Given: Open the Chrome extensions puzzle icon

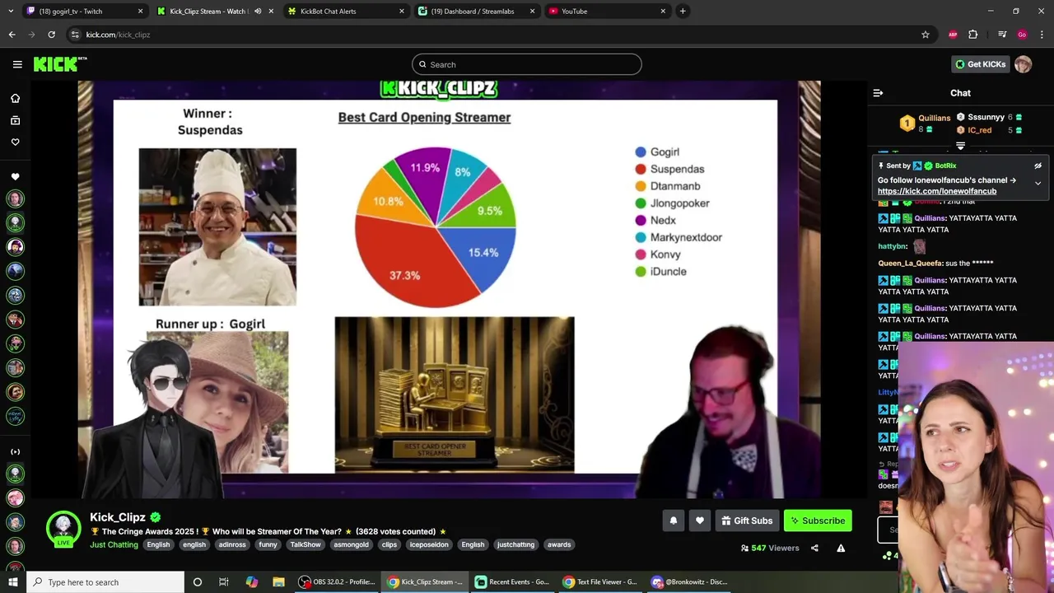Looking at the screenshot, I should [973, 35].
